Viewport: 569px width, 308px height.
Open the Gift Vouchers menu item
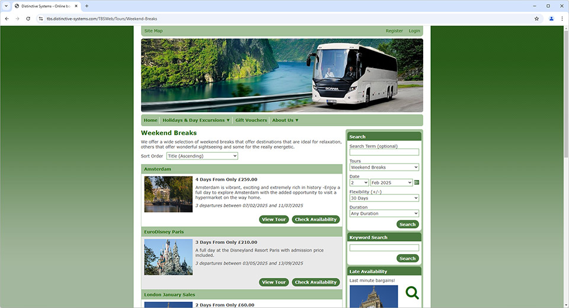pyautogui.click(x=251, y=120)
